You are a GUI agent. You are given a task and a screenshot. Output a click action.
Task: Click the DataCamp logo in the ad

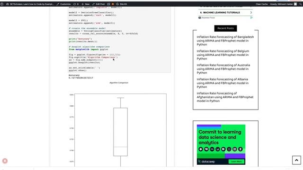[x=206, y=161]
